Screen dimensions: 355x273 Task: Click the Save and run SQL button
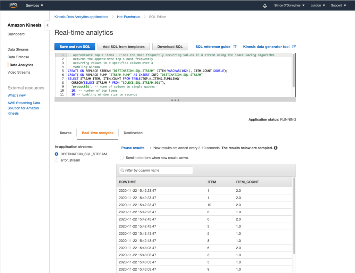coord(75,47)
